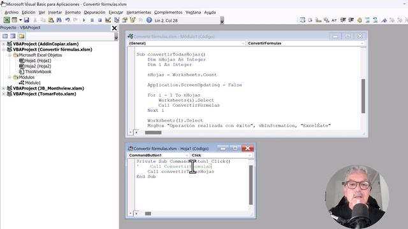Open the Insert object dropdown arrow in toolbar

(x=20, y=20)
